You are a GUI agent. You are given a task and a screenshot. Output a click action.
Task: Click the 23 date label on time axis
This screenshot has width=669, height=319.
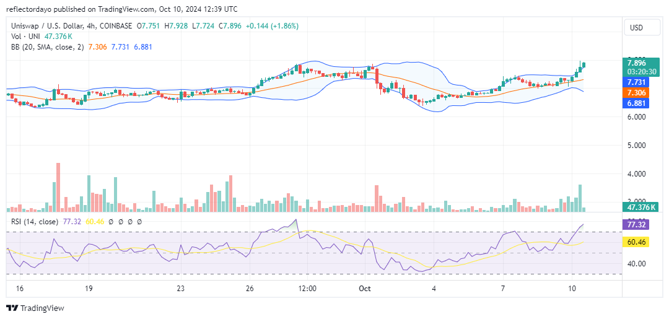pos(181,288)
